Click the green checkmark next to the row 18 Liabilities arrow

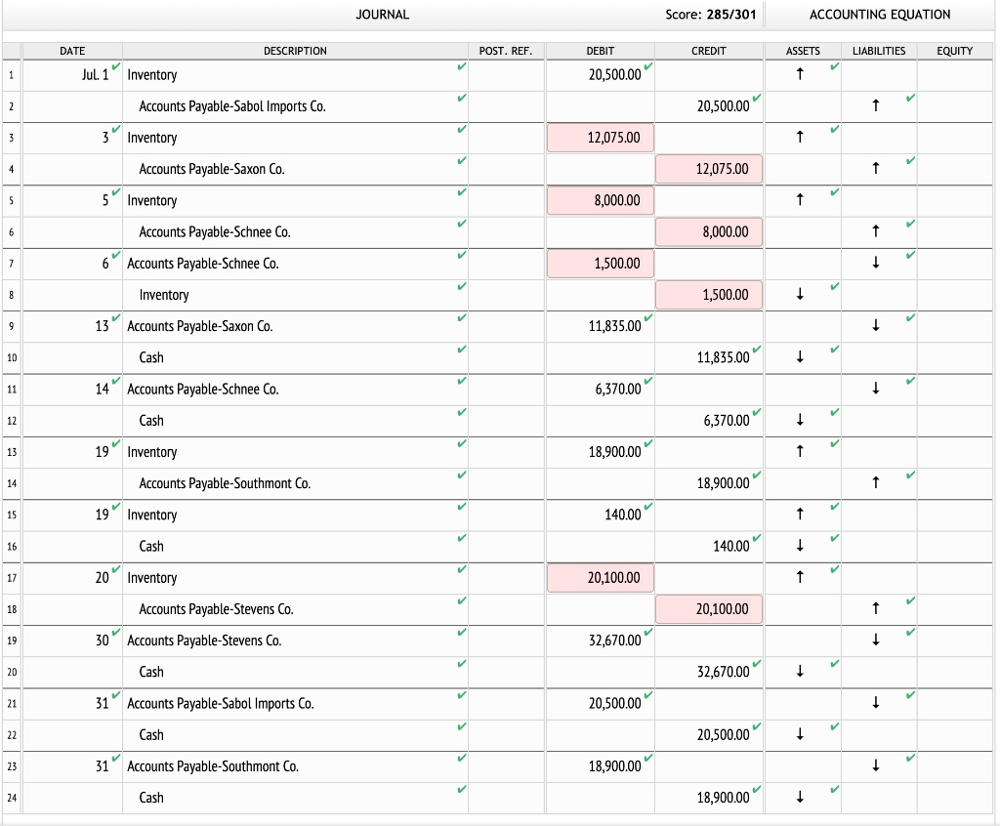909,602
